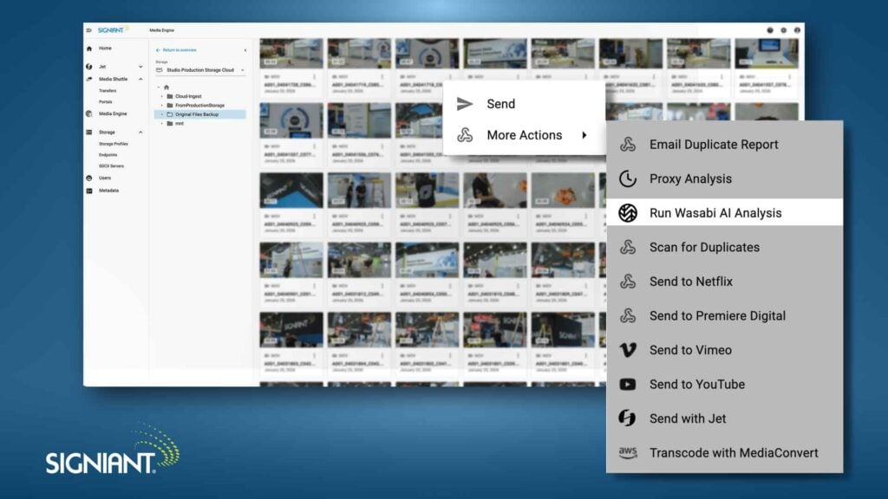Collapse the Storage section chevron
Screen dimensions: 888x499
pos(140,133)
